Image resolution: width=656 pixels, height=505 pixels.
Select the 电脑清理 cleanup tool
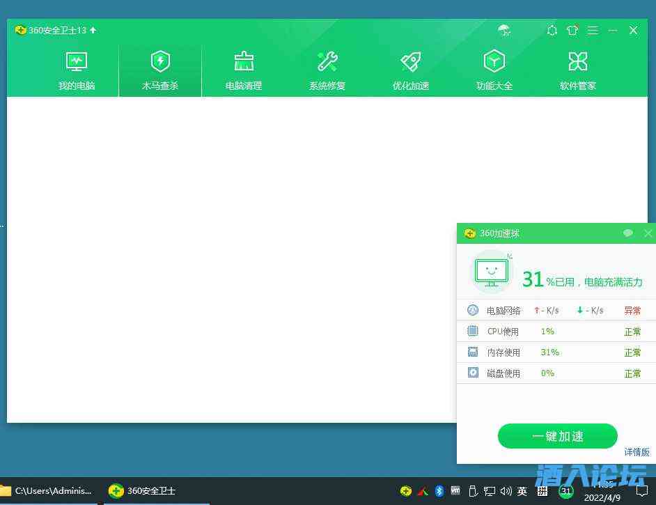244,68
